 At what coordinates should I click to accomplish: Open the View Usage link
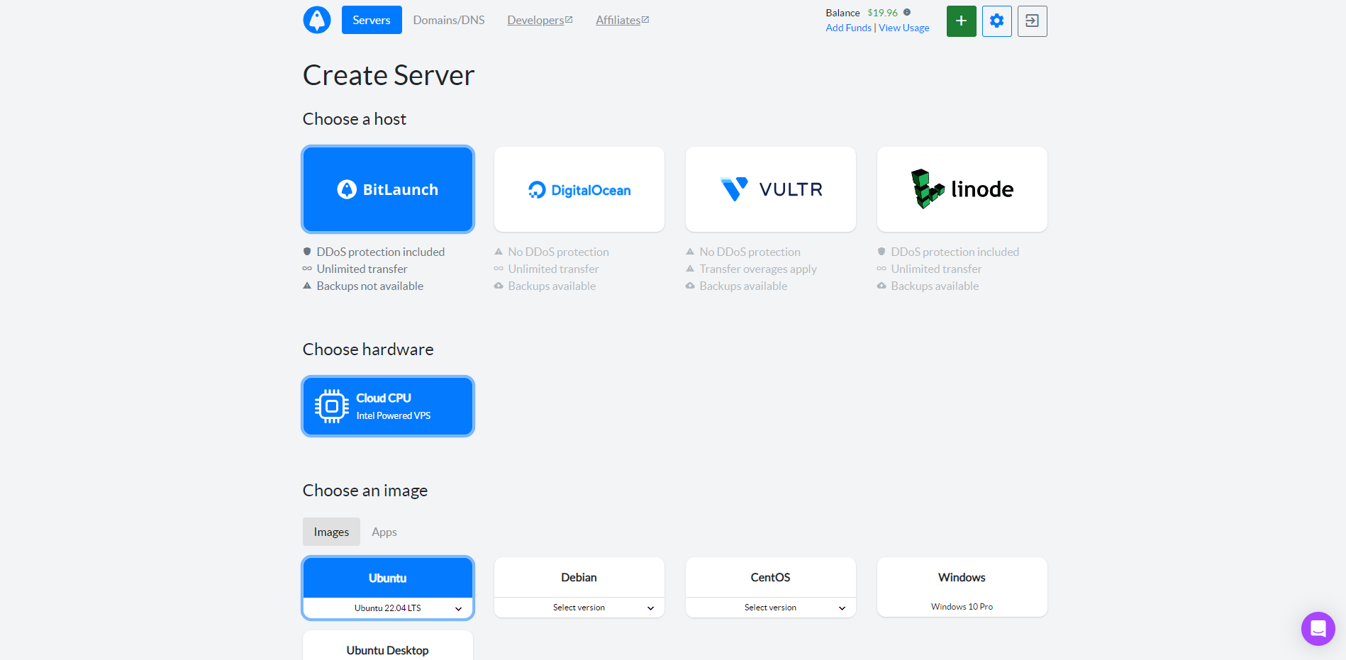pos(904,28)
